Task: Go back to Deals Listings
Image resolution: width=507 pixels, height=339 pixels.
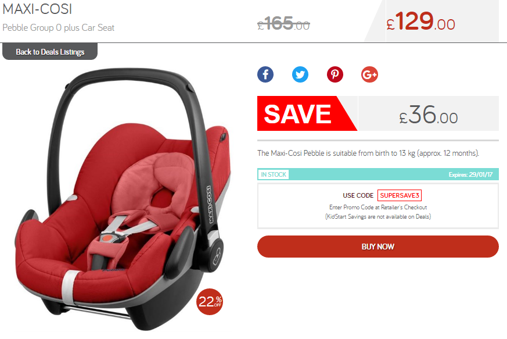Action: pos(50,52)
